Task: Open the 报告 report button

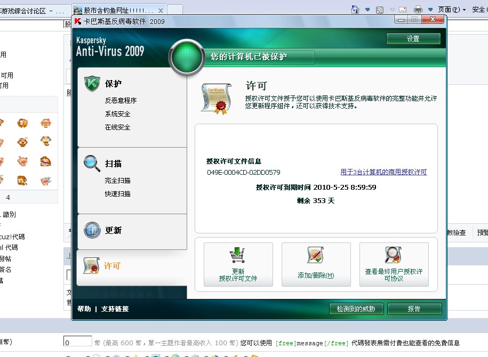Action: 414,309
